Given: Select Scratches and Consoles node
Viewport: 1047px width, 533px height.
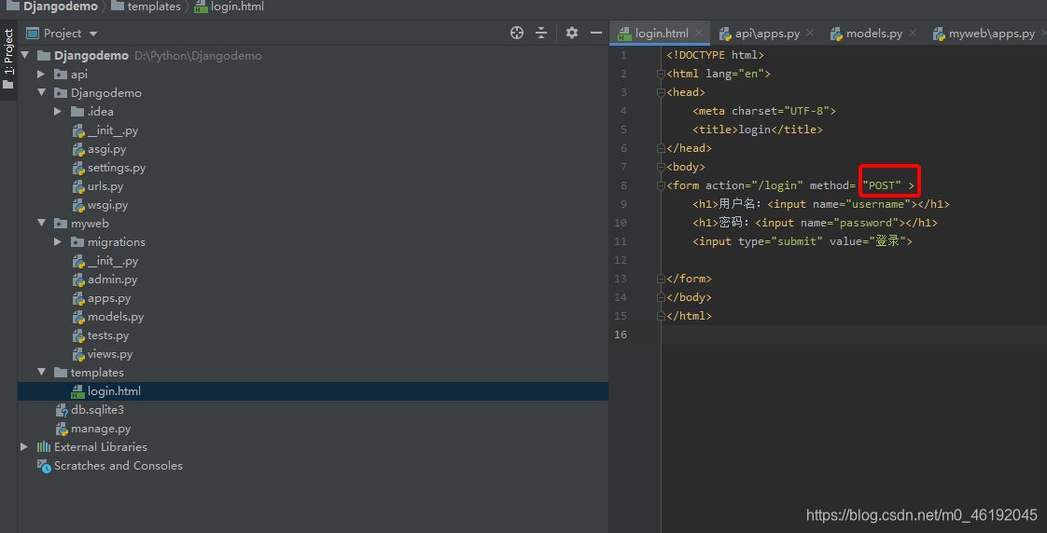Looking at the screenshot, I should [x=119, y=466].
